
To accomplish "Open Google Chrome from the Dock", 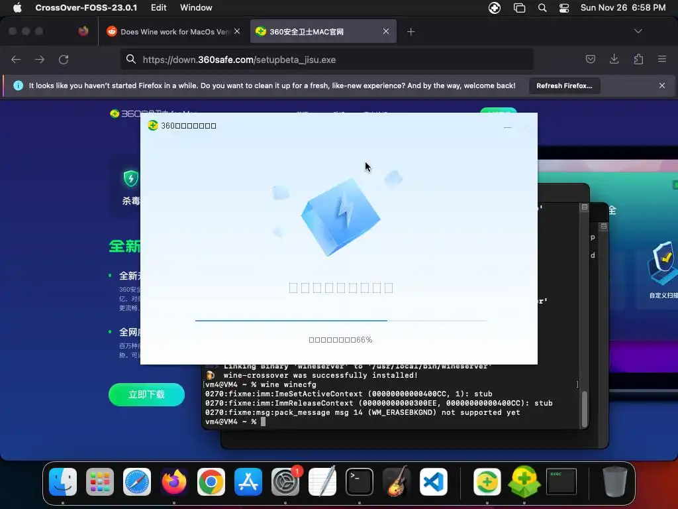I will point(211,482).
